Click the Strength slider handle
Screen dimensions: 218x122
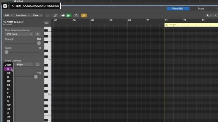39,43
